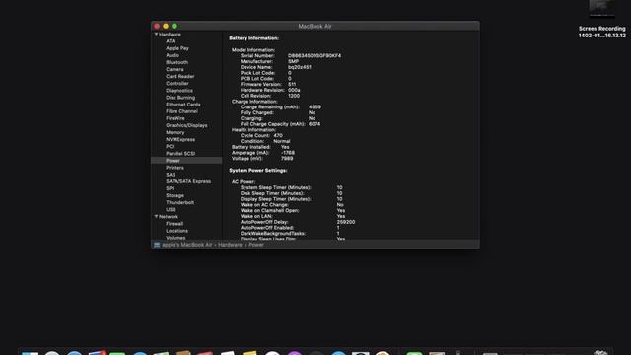This screenshot has height=355, width=631.
Task: Click apple's MacBook Air in the path bar
Action: tap(186, 245)
